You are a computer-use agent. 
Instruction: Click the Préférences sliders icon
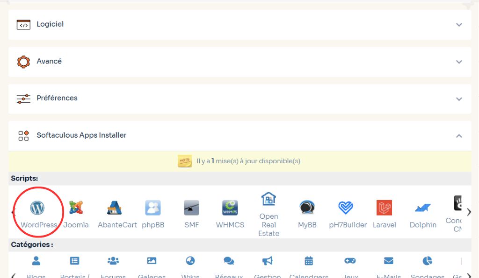[x=23, y=99]
